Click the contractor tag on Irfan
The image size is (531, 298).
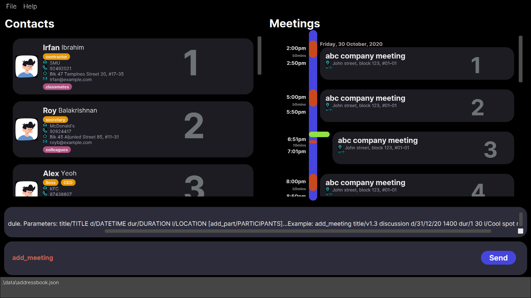pyautogui.click(x=56, y=57)
